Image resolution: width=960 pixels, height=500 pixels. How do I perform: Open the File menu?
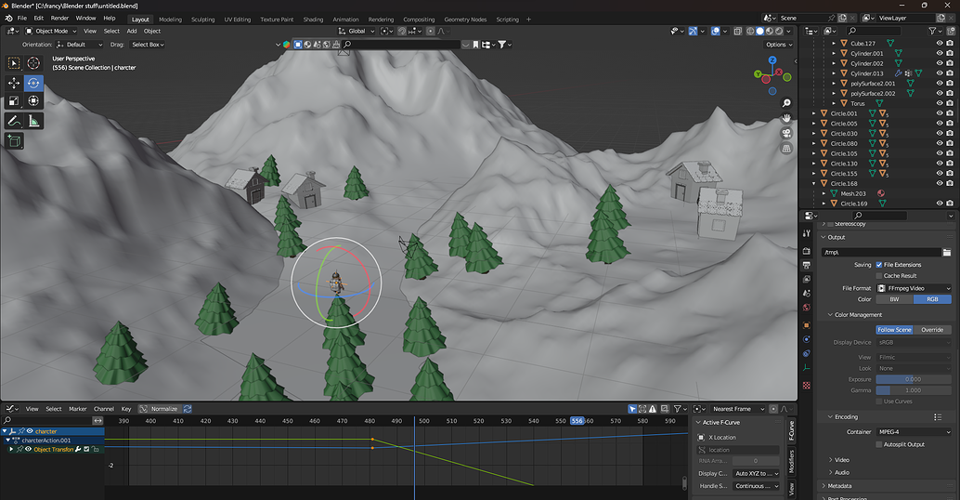point(22,19)
